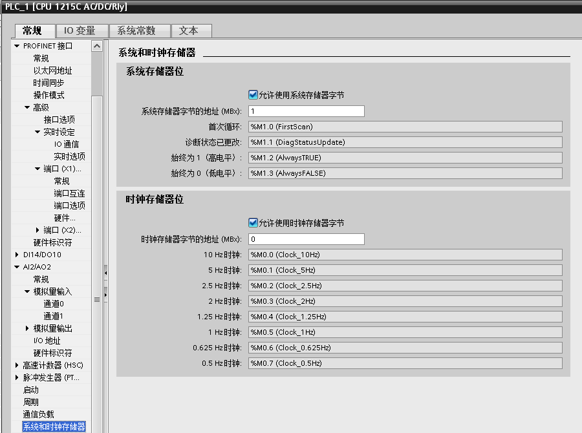Select IO 通信 in the tree

pyautogui.click(x=67, y=144)
